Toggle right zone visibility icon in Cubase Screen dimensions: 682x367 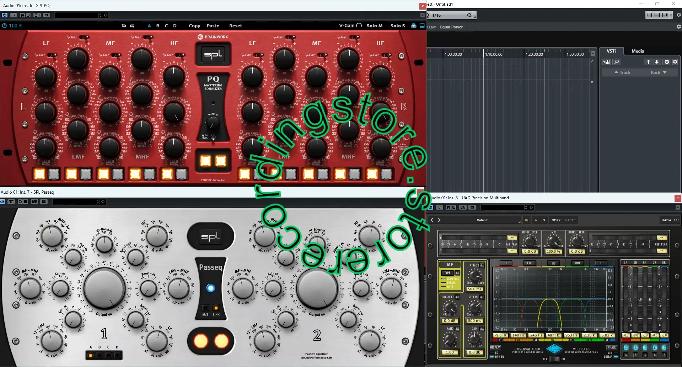pyautogui.click(x=665, y=15)
